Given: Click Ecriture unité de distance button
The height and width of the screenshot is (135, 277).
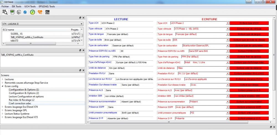Looking at the screenshot, I should [x=249, y=68].
